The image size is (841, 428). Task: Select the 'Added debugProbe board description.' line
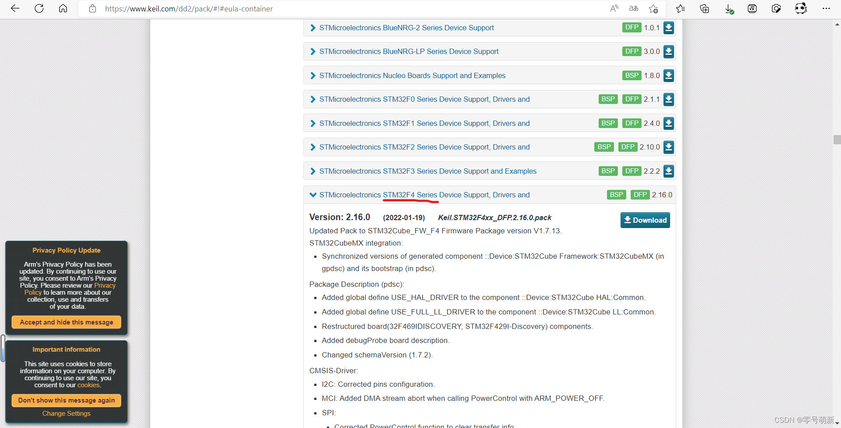point(385,340)
